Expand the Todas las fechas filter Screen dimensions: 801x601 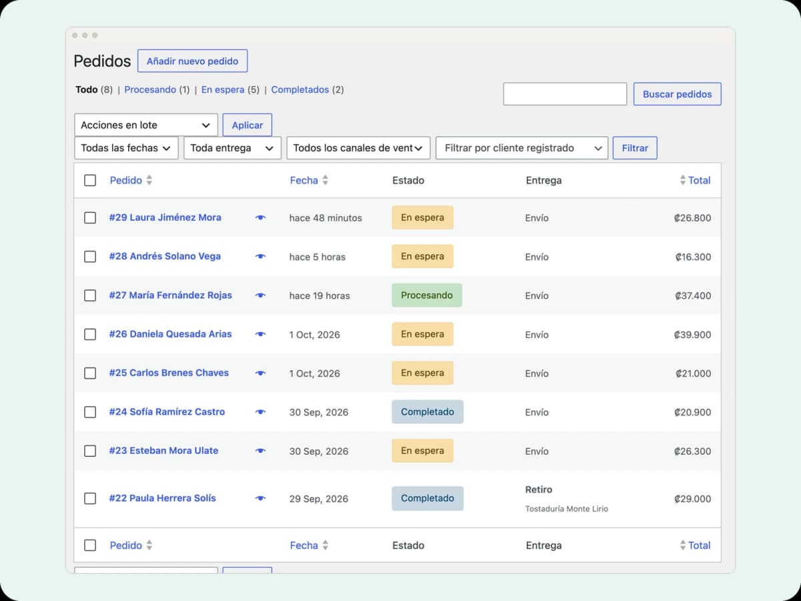(x=126, y=148)
